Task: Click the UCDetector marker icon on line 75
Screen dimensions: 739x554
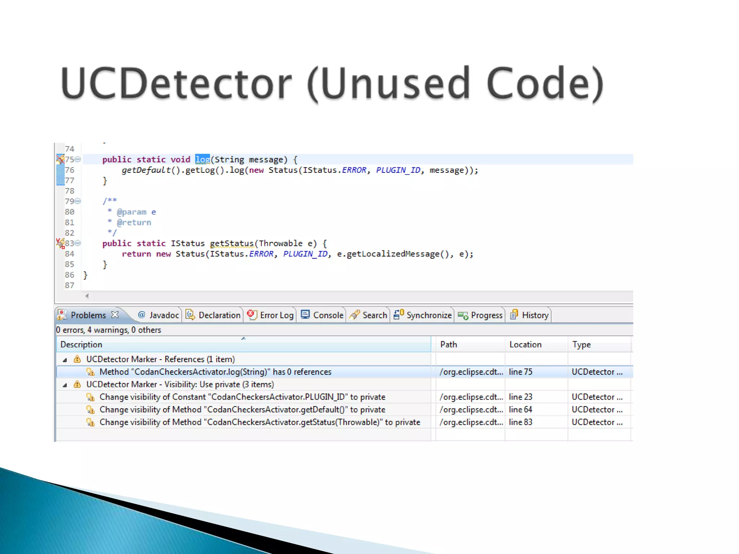Action: pos(60,159)
